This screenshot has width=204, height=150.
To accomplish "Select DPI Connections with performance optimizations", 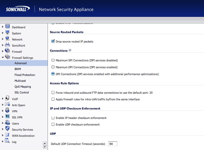I will point(53,74).
